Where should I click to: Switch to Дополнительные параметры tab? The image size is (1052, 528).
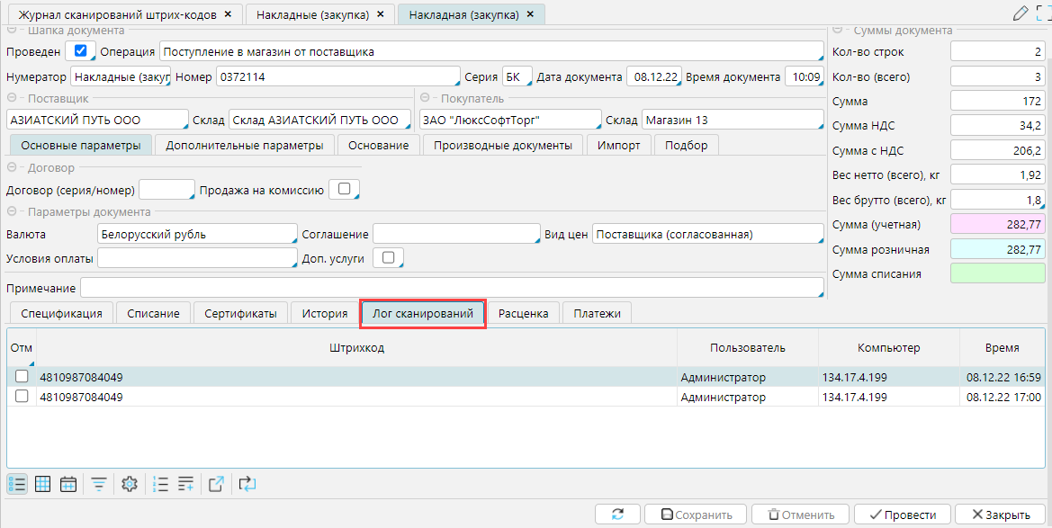pyautogui.click(x=245, y=145)
